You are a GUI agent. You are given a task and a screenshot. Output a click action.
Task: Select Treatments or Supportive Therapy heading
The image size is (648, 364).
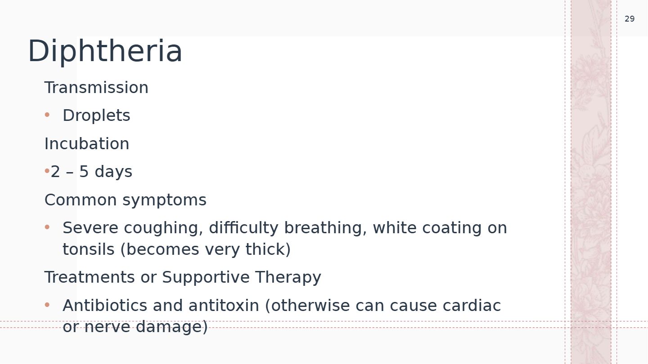point(183,277)
